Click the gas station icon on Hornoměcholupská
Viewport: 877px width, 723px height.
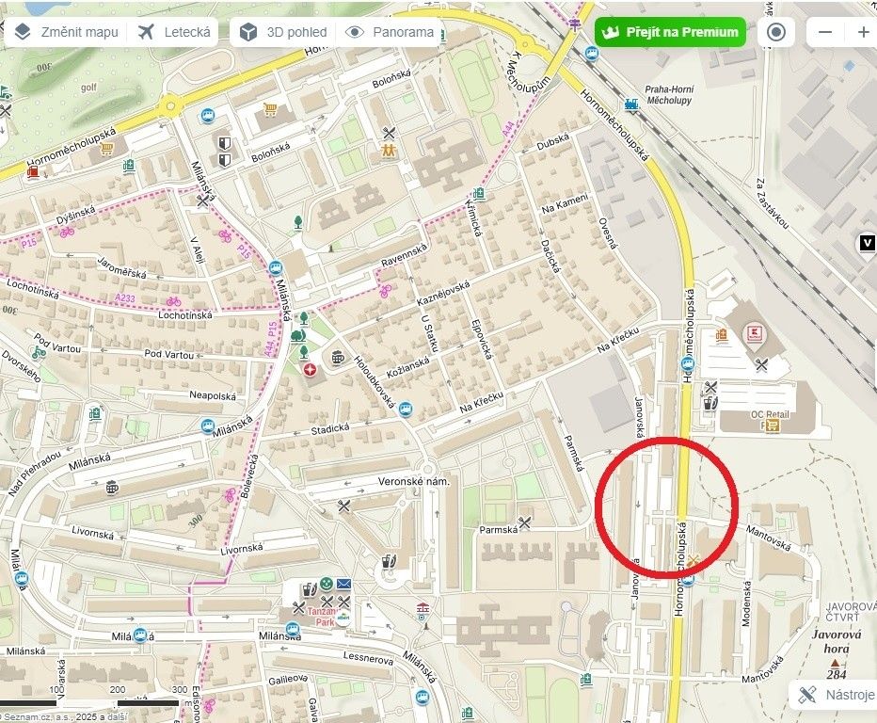(32, 171)
